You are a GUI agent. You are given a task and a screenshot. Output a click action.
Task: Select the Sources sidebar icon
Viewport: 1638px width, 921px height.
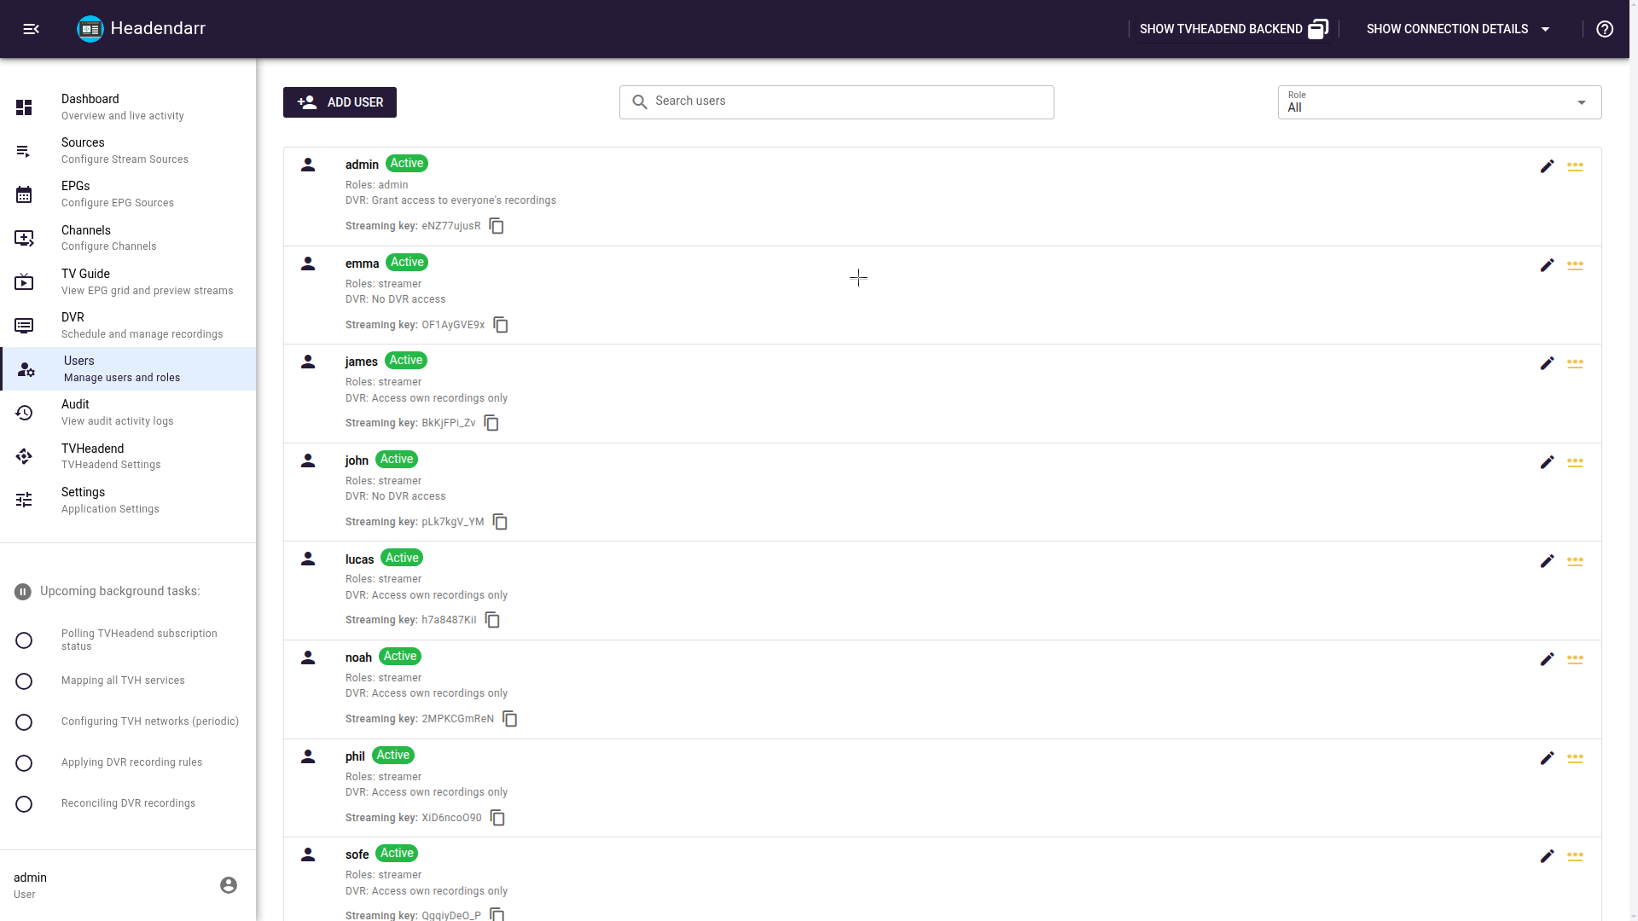[x=24, y=151]
